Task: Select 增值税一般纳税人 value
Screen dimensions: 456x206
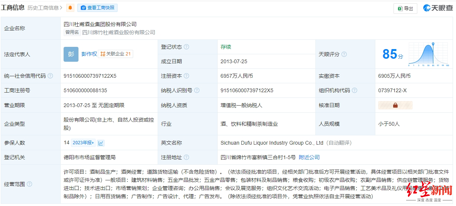Action: 241,105
